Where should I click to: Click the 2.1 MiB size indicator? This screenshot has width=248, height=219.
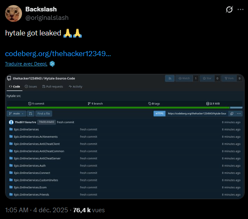[x=213, y=103]
